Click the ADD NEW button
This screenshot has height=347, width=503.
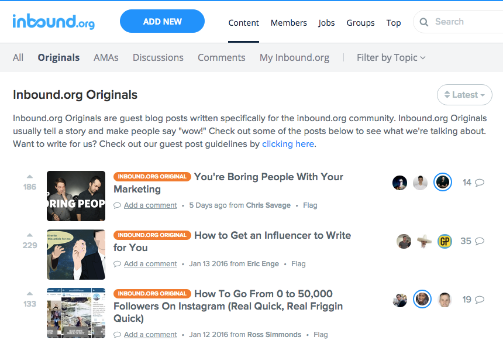coord(163,21)
